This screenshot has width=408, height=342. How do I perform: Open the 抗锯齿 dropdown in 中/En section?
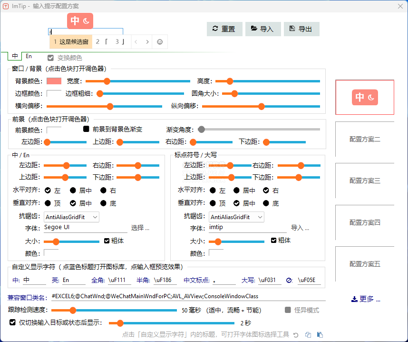71,217
